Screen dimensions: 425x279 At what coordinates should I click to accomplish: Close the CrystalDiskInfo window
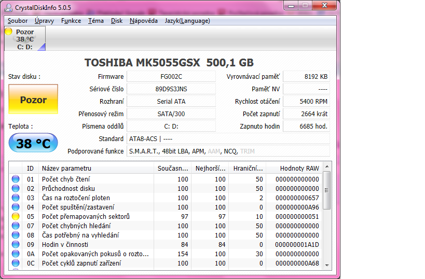coord(324,5)
